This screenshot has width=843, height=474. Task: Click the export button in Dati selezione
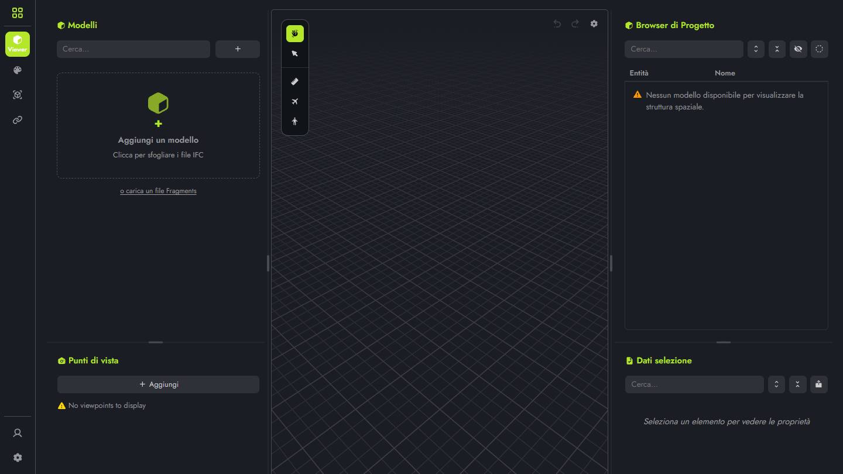(818, 384)
